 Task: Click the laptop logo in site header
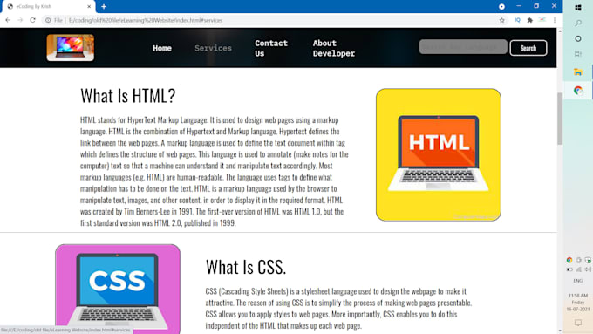(x=71, y=48)
